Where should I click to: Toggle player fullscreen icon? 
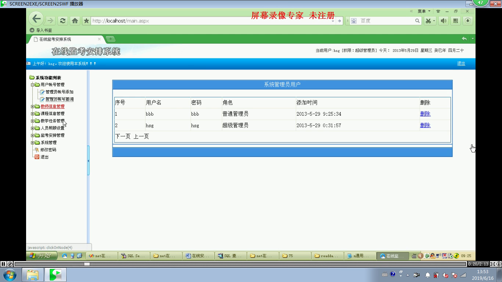tap(493, 264)
